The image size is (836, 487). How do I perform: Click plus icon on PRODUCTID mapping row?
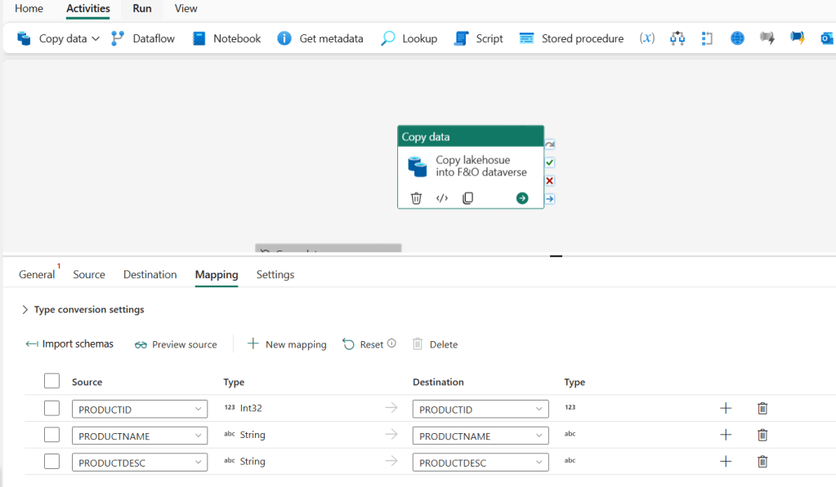[x=726, y=409]
